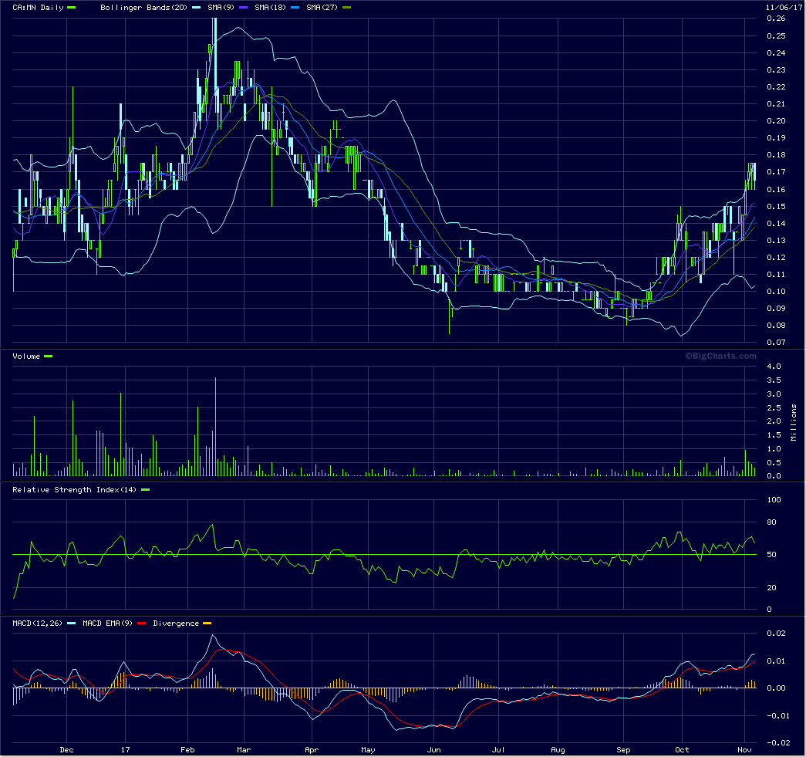
Task: Click the 0.00 MACD axis label
Action: (777, 688)
